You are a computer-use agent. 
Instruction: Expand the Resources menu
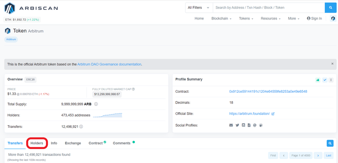pos(271,19)
